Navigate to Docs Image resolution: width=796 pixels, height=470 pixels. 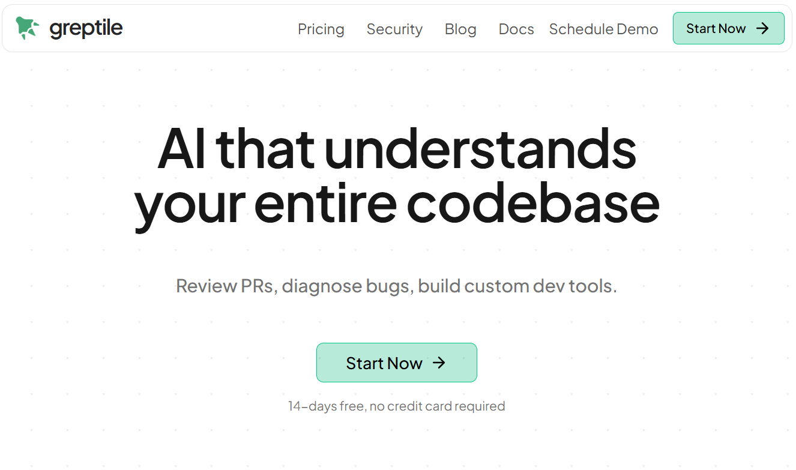(516, 29)
